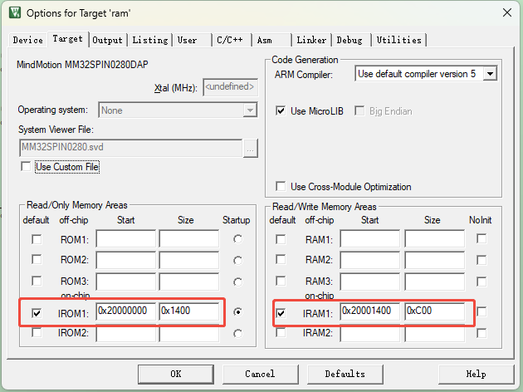Enable the Use Custom File checkbox

(x=27, y=168)
